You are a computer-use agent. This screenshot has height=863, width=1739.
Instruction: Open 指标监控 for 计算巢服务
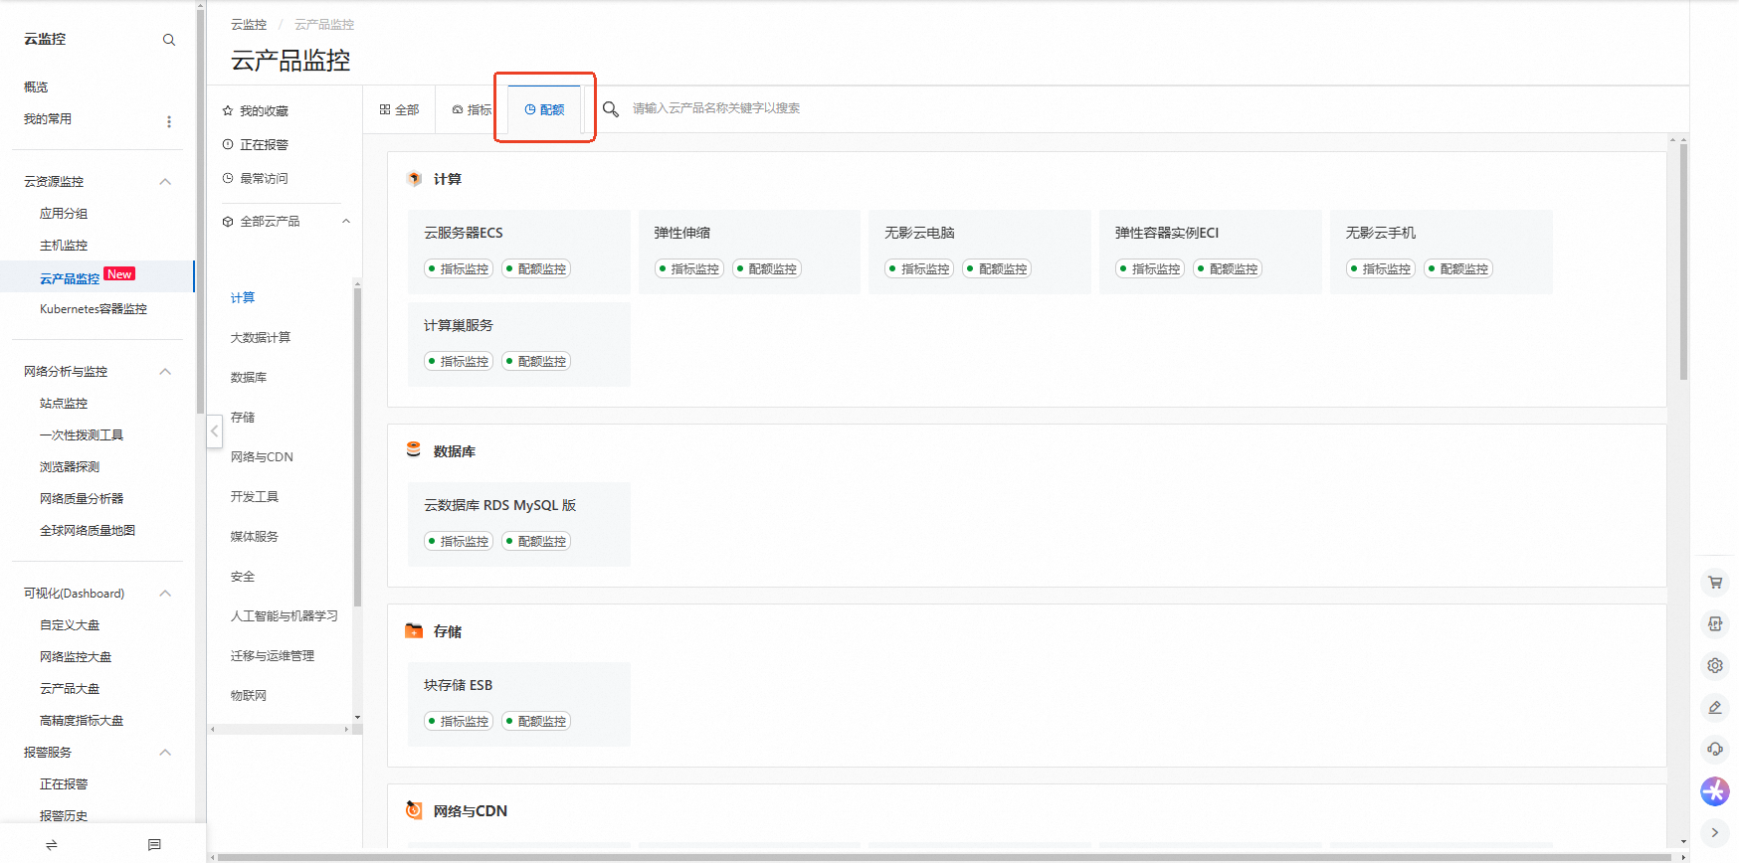[459, 361]
